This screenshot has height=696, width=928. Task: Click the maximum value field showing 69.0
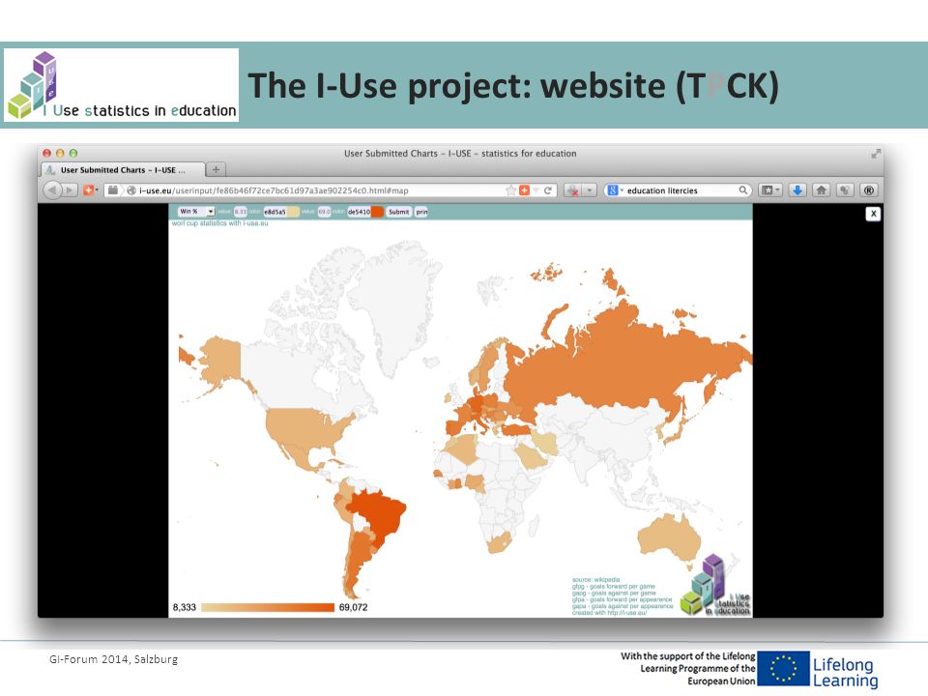coord(325,212)
